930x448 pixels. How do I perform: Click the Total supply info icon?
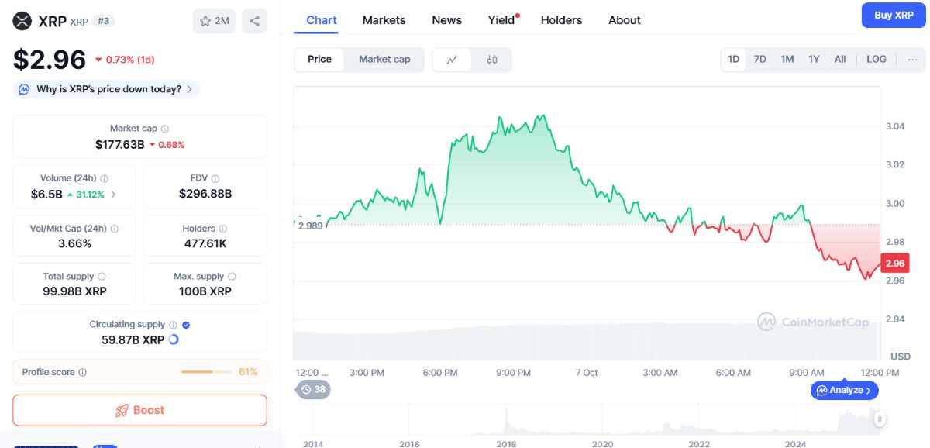tap(102, 277)
